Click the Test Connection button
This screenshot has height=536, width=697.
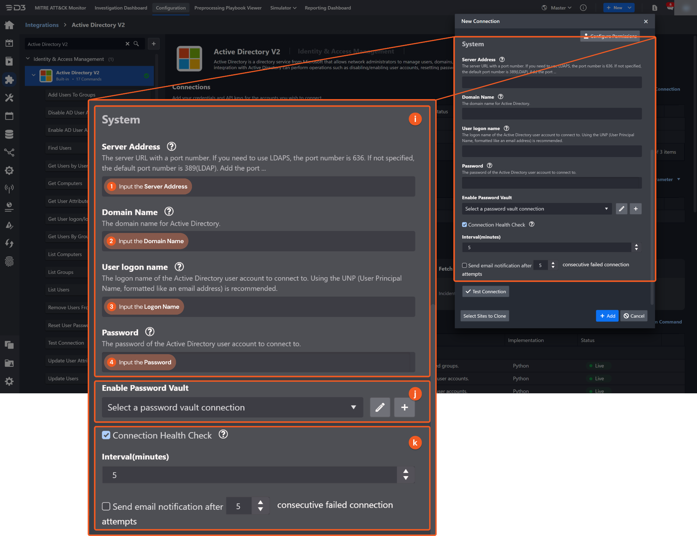coord(486,291)
